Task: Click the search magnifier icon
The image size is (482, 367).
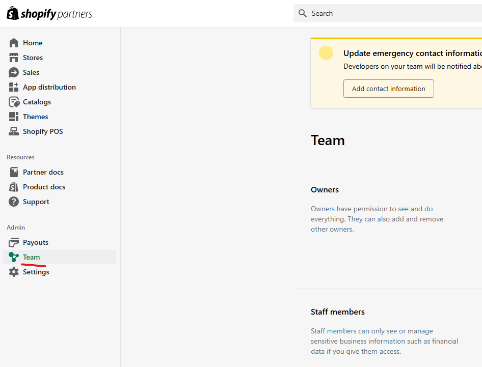Action: click(303, 13)
